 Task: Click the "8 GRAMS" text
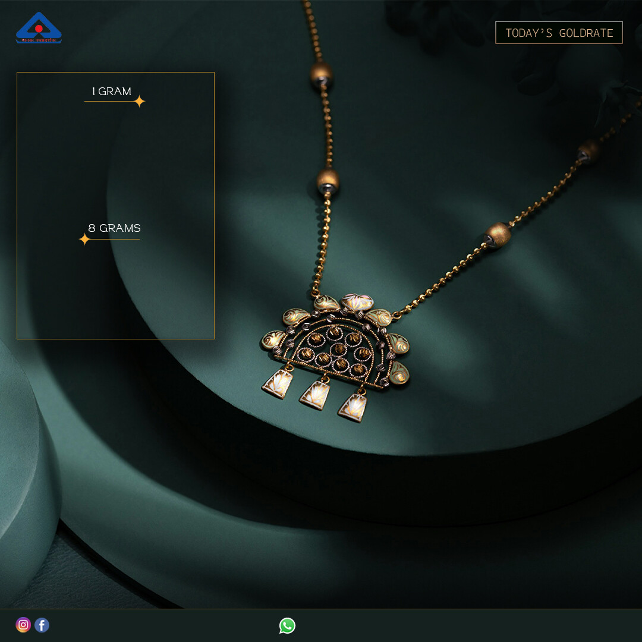point(114,228)
